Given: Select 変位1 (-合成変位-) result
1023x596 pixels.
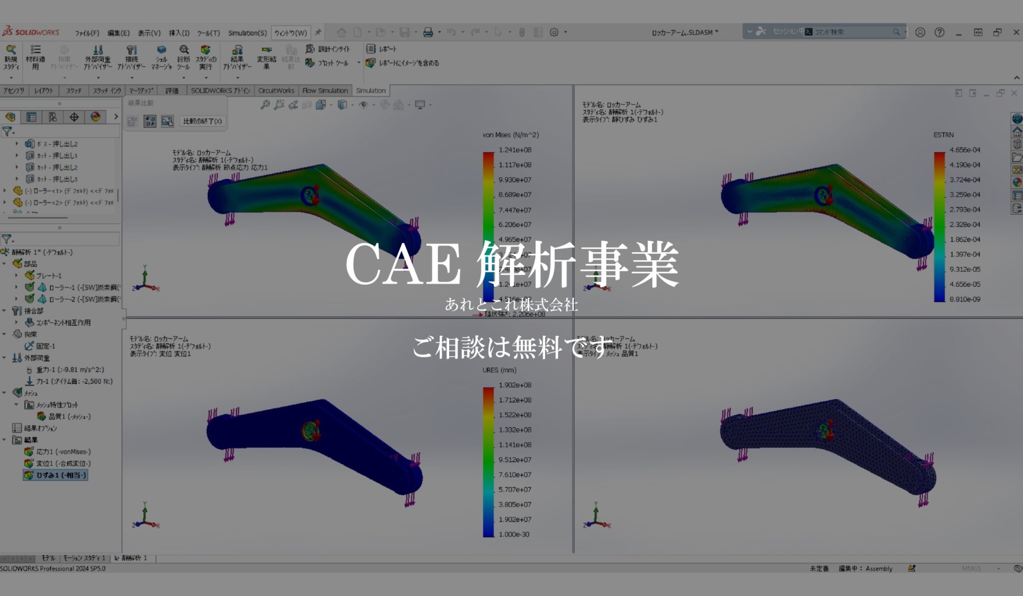Looking at the screenshot, I should (58, 463).
